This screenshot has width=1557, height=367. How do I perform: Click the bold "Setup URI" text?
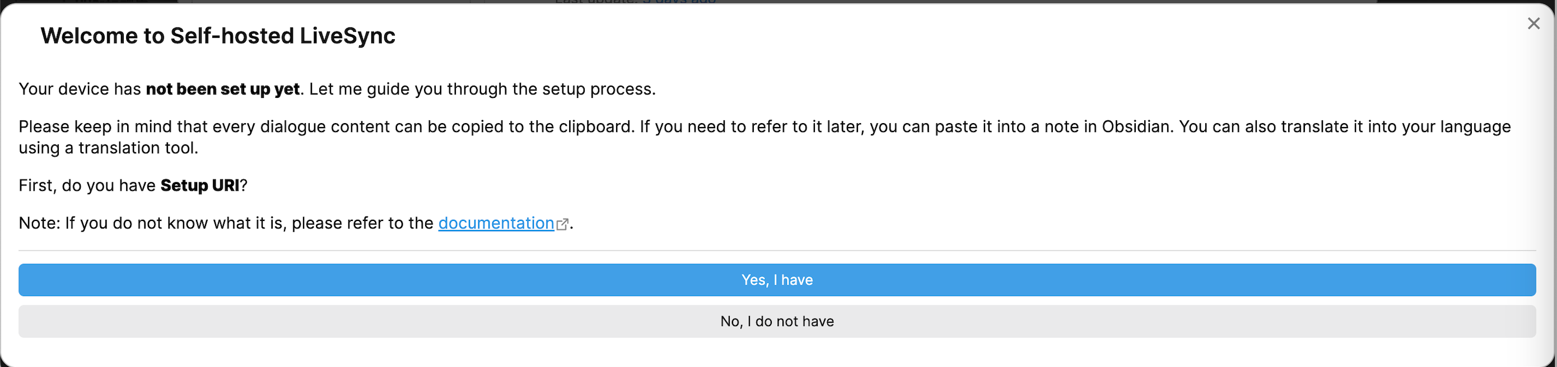(x=200, y=185)
